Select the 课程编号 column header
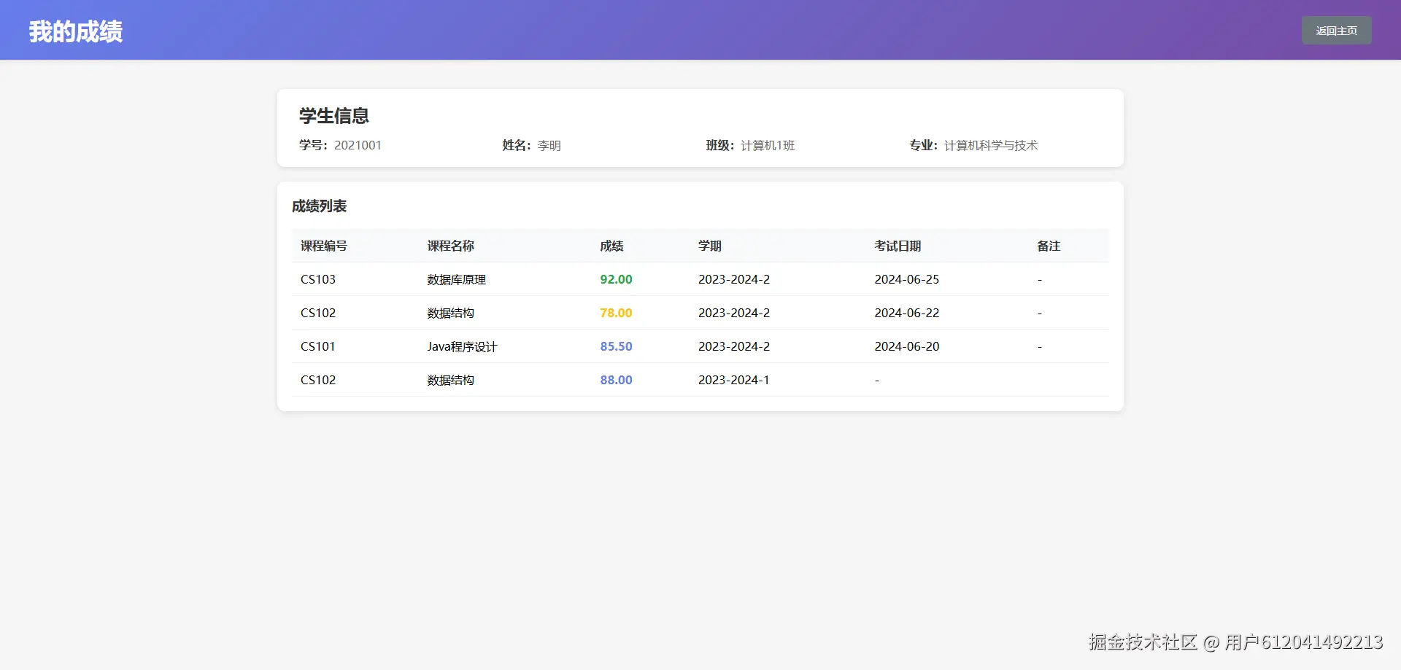 tap(324, 246)
